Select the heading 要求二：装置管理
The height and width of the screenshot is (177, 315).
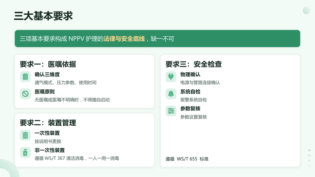point(48,123)
